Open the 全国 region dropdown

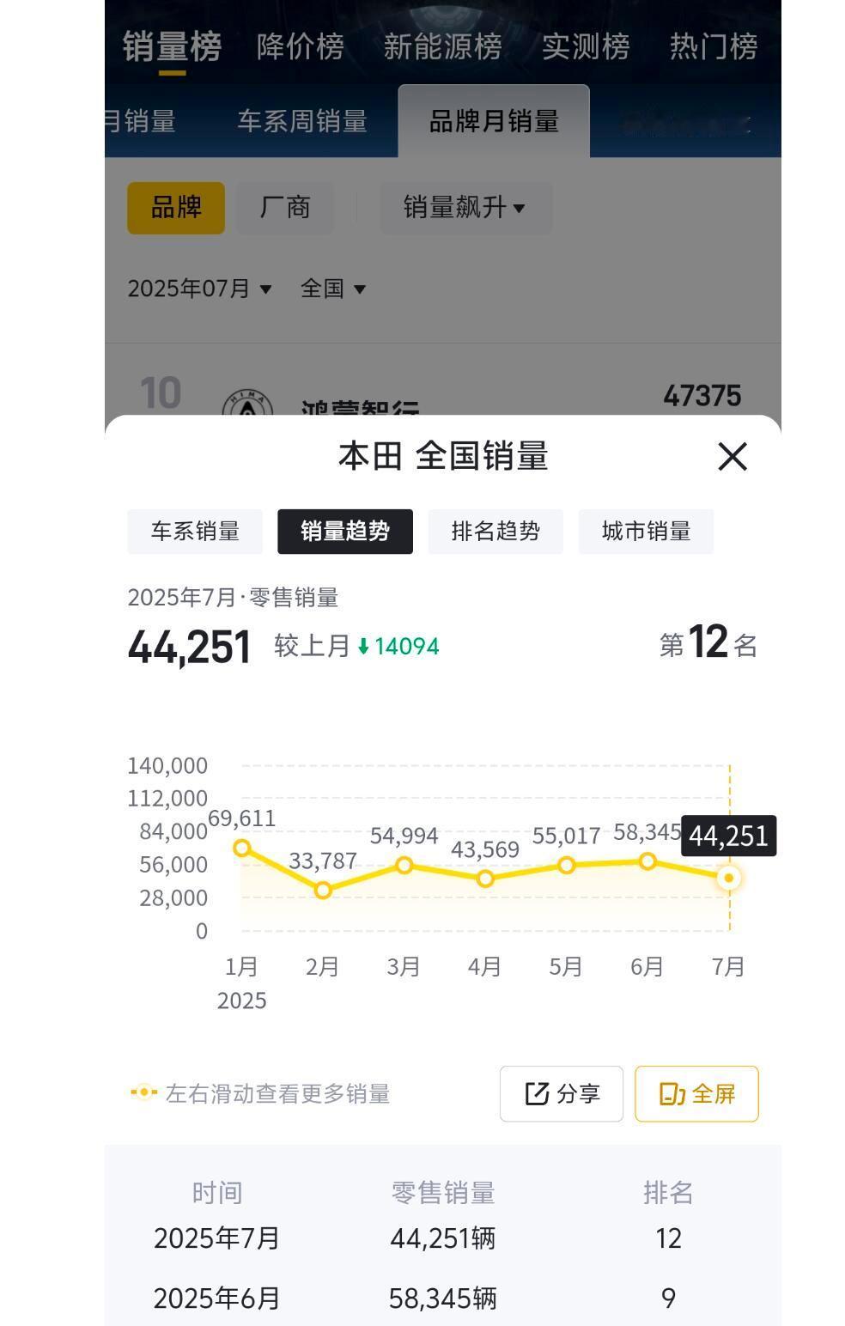tap(333, 289)
